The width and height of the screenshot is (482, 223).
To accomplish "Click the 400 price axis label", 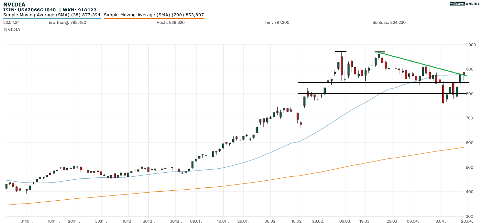I will tap(469, 192).
